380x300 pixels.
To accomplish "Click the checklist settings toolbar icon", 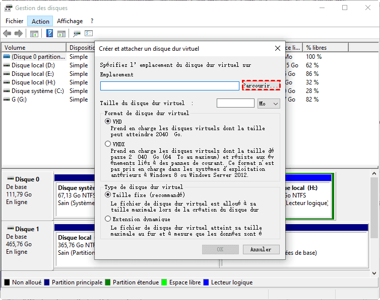I will click(89, 34).
